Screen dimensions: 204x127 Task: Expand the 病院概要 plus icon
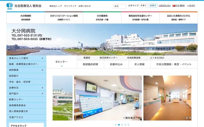(42, 70)
